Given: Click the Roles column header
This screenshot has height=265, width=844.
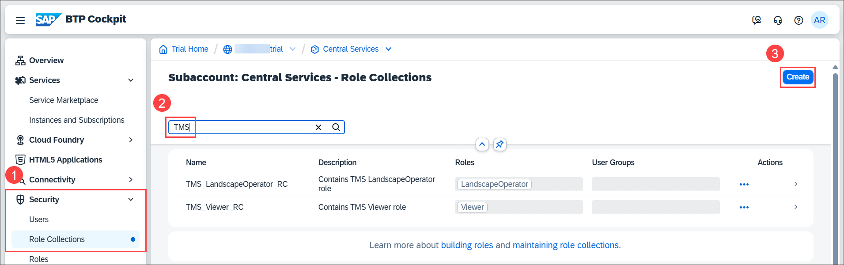Looking at the screenshot, I should click(465, 163).
